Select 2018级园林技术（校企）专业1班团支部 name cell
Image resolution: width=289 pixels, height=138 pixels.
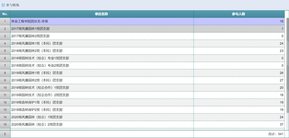pyautogui.click(x=40, y=58)
